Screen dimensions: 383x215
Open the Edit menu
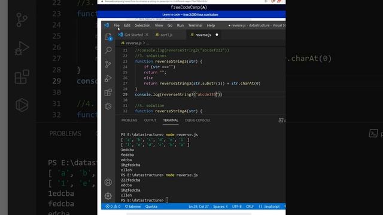point(127,25)
